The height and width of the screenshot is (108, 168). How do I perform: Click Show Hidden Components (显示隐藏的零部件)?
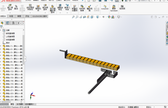[53, 9]
